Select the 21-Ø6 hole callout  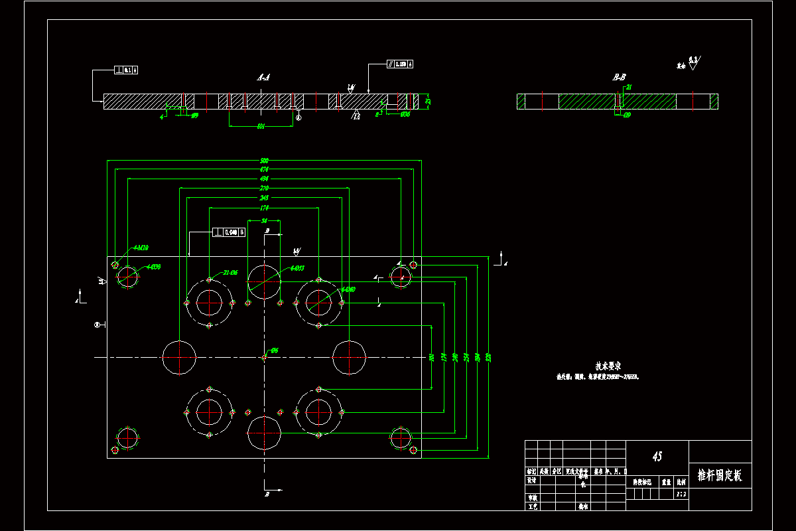(230, 273)
